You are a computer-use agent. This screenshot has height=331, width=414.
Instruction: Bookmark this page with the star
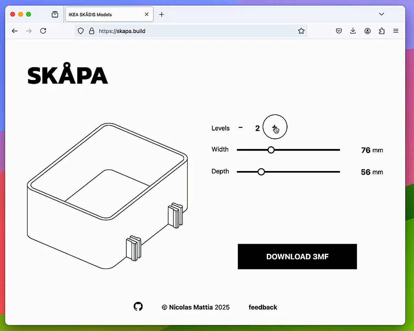301,31
